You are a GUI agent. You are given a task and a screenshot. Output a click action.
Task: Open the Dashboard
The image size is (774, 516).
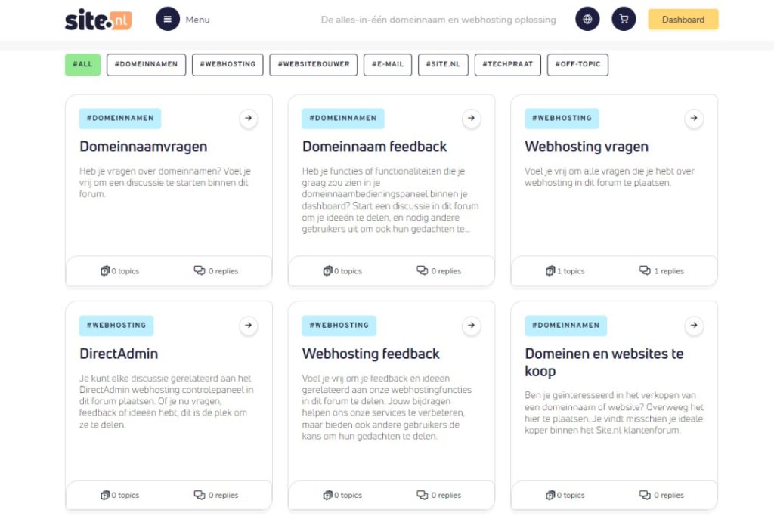click(683, 20)
